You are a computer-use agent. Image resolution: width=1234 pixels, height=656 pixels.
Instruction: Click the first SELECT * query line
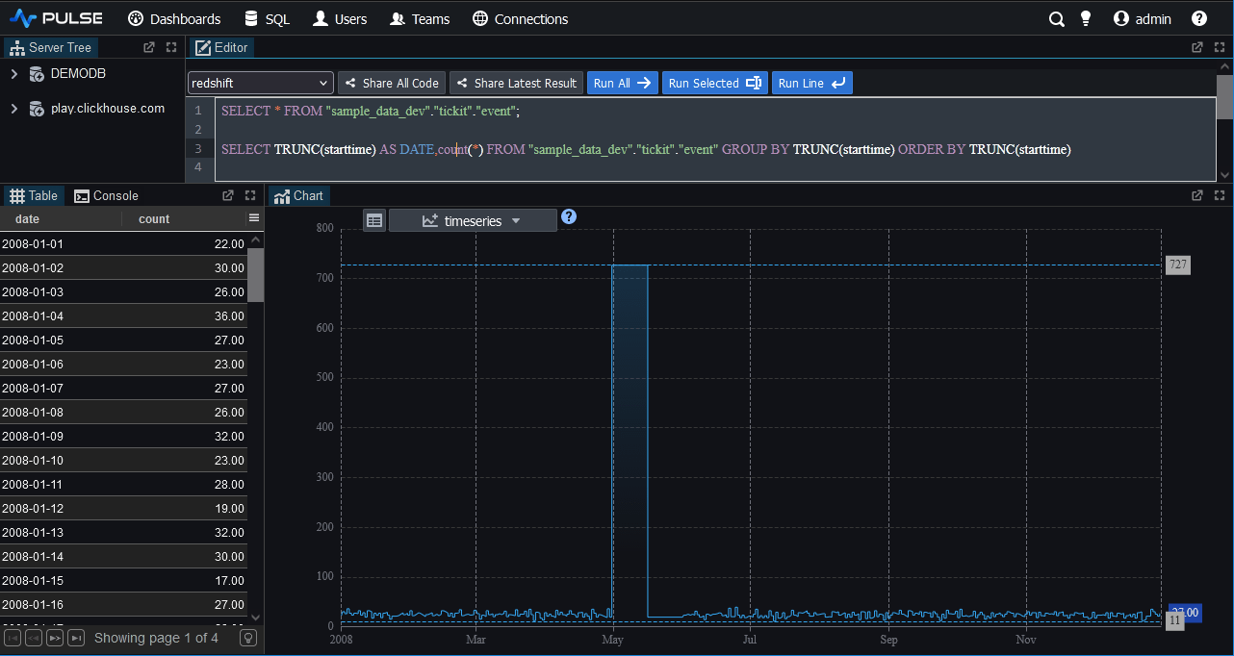coord(371,111)
